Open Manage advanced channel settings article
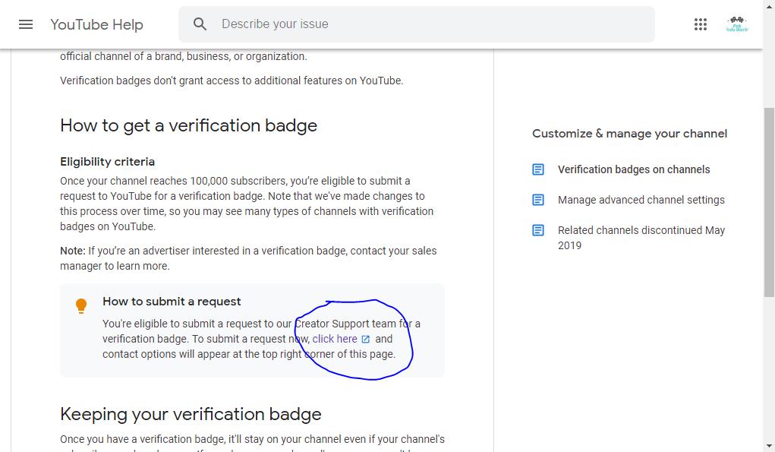This screenshot has height=452, width=775. click(x=641, y=200)
